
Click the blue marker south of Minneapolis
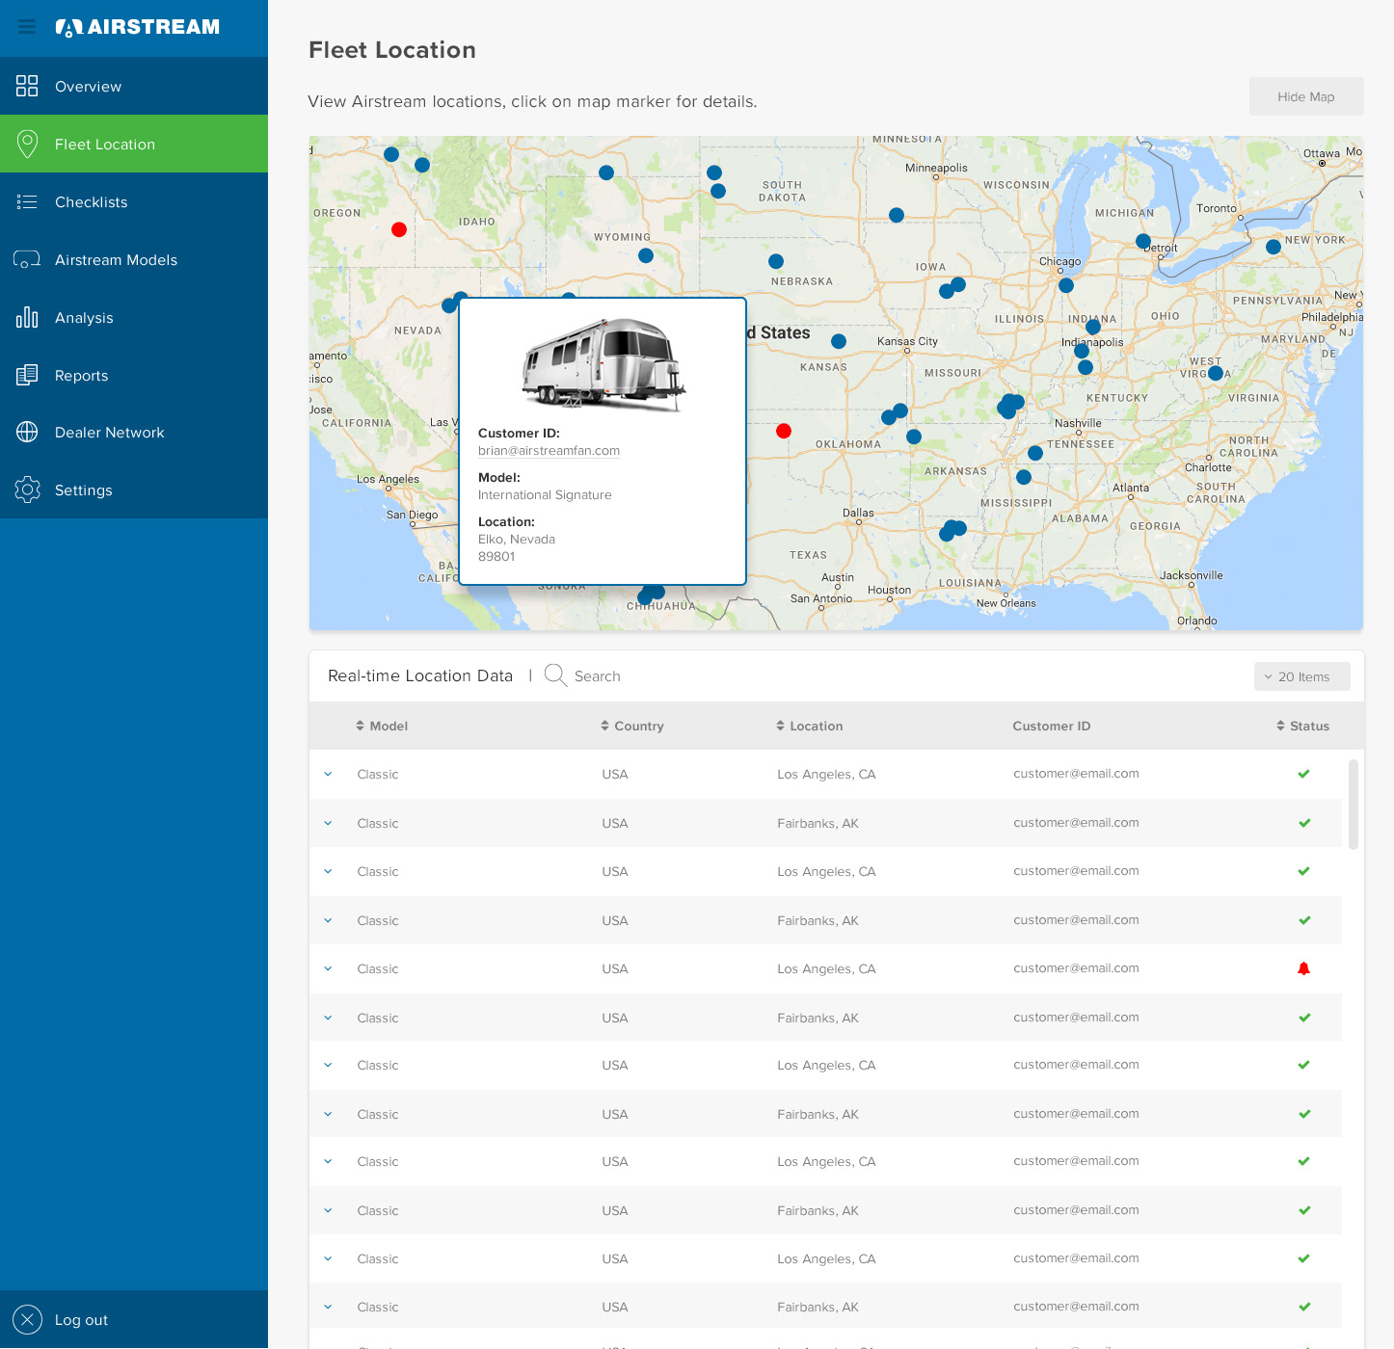click(897, 215)
